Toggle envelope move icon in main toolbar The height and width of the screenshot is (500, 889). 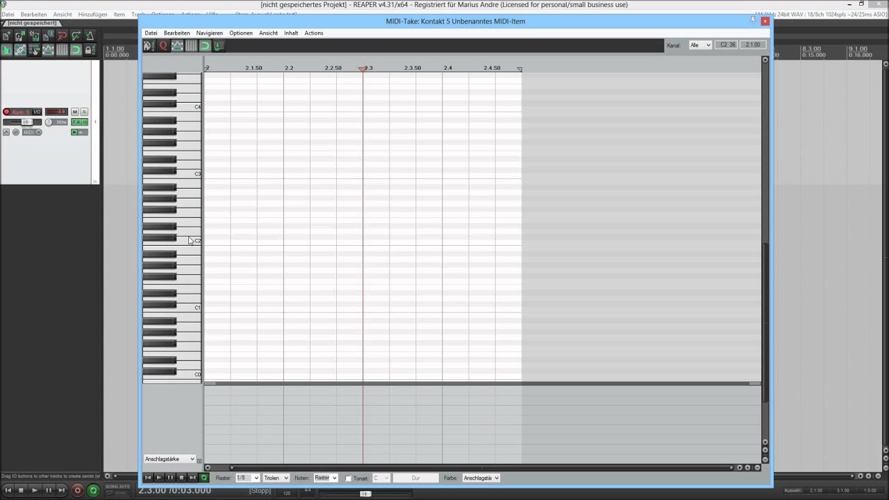pyautogui.click(x=48, y=50)
